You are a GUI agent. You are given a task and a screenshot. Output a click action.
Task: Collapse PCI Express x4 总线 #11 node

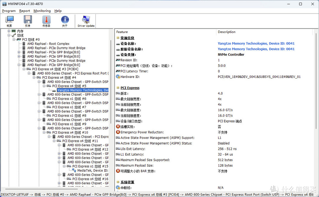point(54,141)
